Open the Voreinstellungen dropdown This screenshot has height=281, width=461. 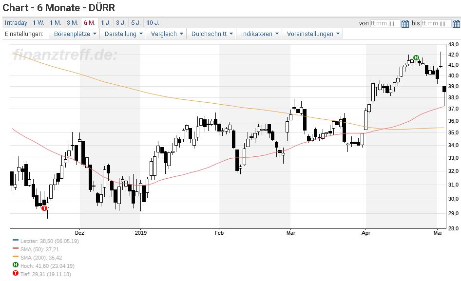click(x=313, y=34)
